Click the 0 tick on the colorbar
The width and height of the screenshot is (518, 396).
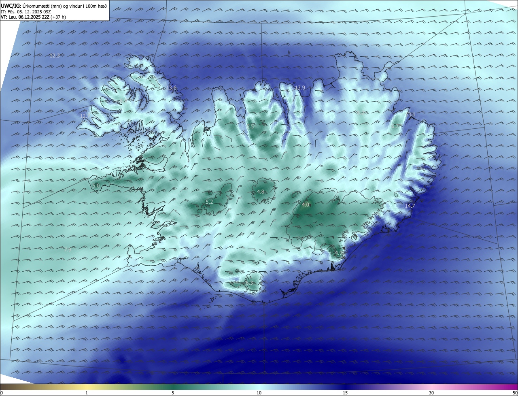click(2, 393)
